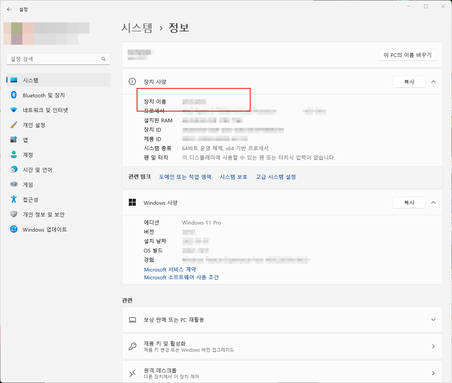This screenshot has width=452, height=383.
Task: Copy Windows specs with Windows 사양 복사 button
Action: pos(409,203)
